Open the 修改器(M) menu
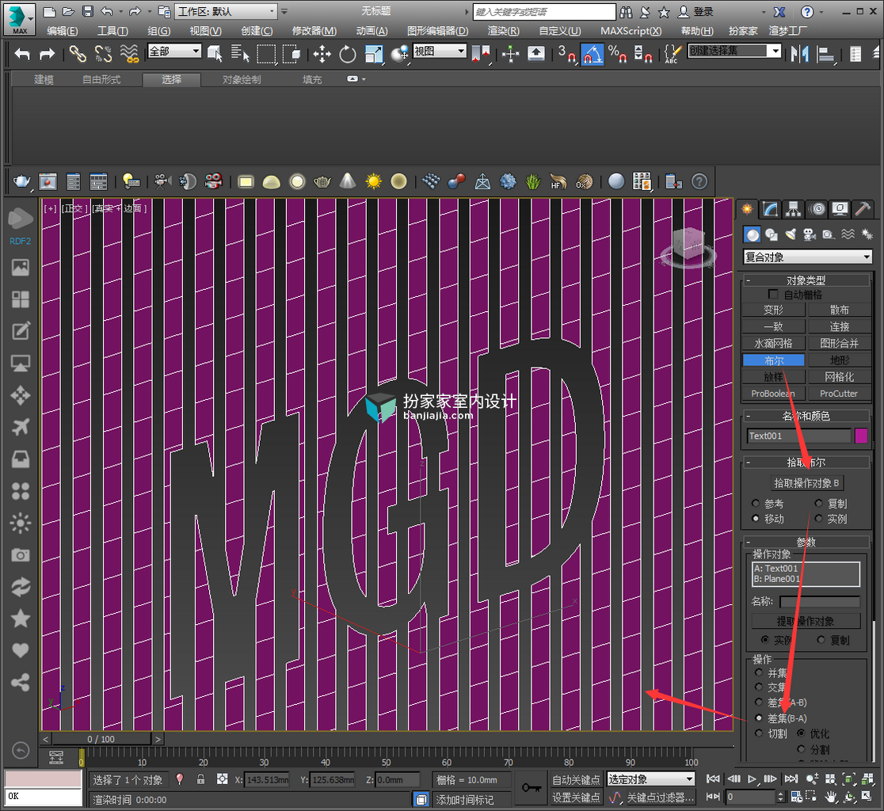This screenshot has height=811, width=884. click(x=314, y=31)
